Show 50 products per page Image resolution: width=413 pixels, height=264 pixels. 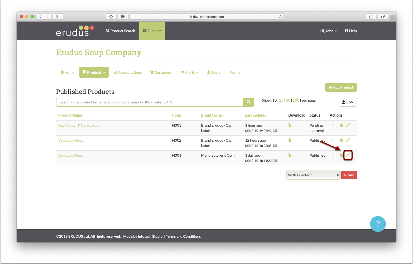pyautogui.click(x=288, y=100)
